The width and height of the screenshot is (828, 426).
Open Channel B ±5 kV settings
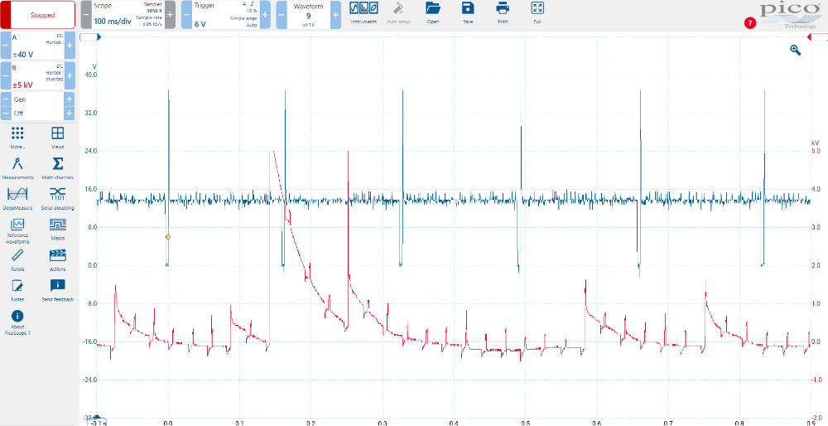pos(37,76)
